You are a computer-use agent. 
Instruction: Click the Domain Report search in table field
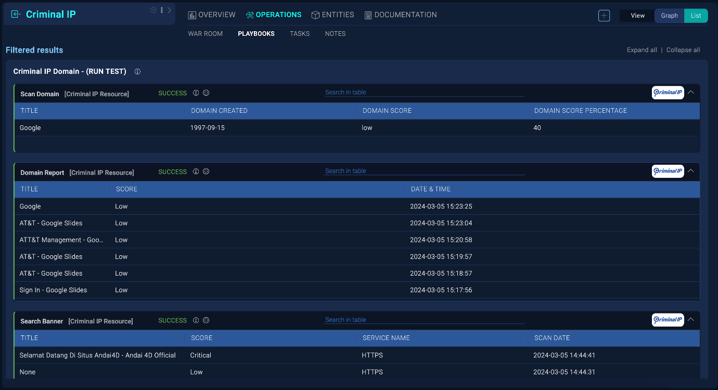tap(425, 171)
